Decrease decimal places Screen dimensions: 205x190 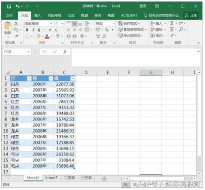pyautogui.click(x=104, y=36)
